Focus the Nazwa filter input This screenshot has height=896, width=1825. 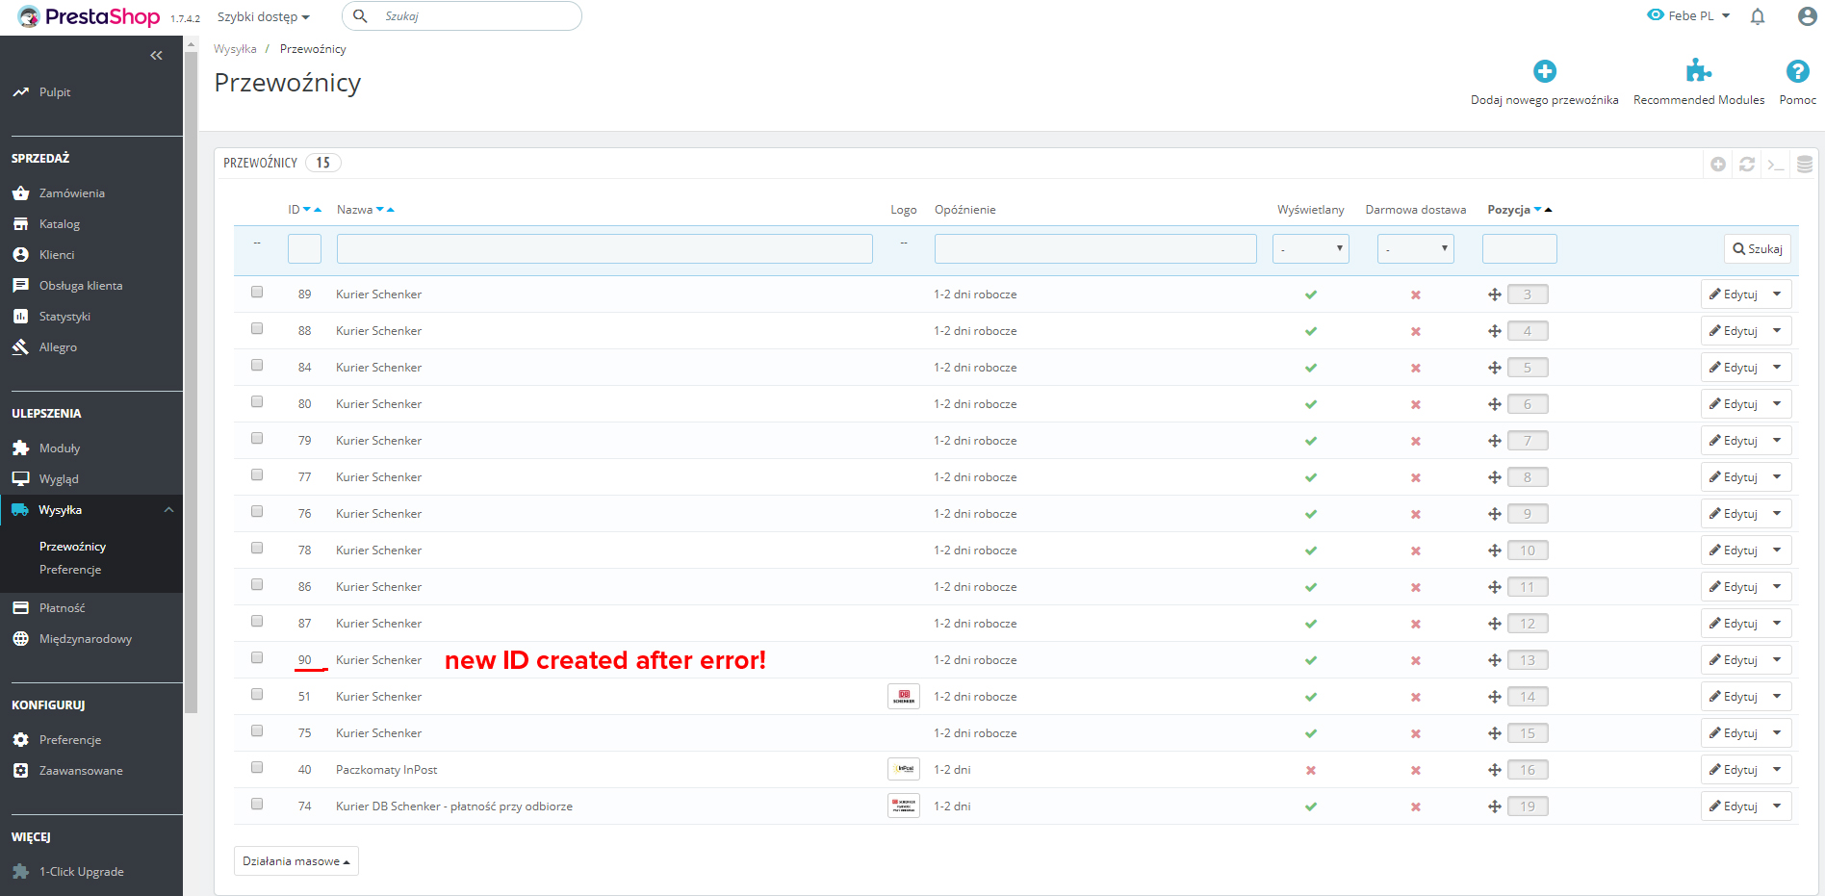pos(604,249)
